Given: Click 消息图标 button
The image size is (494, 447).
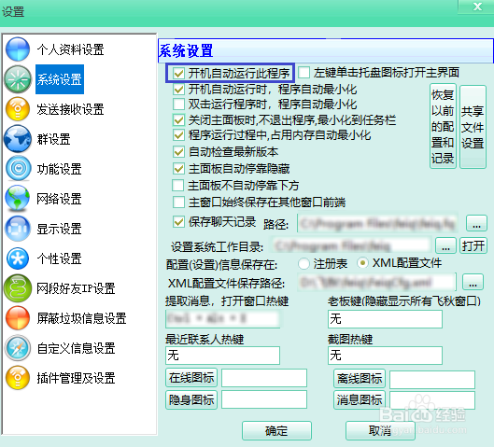Looking at the screenshot, I should click(x=360, y=399).
